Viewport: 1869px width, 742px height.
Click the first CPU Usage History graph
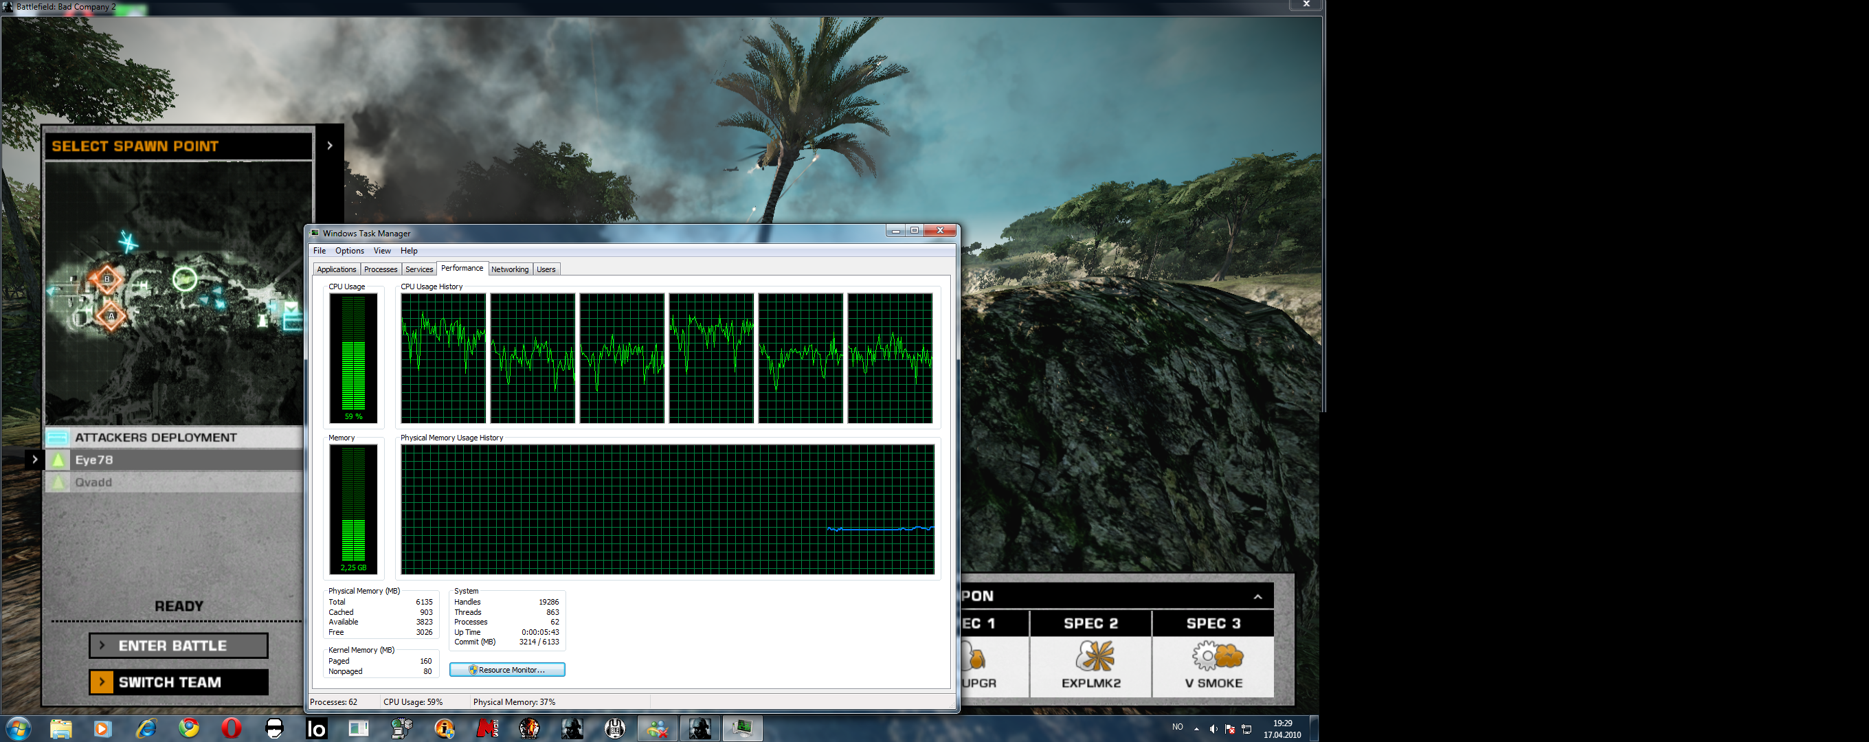point(443,359)
